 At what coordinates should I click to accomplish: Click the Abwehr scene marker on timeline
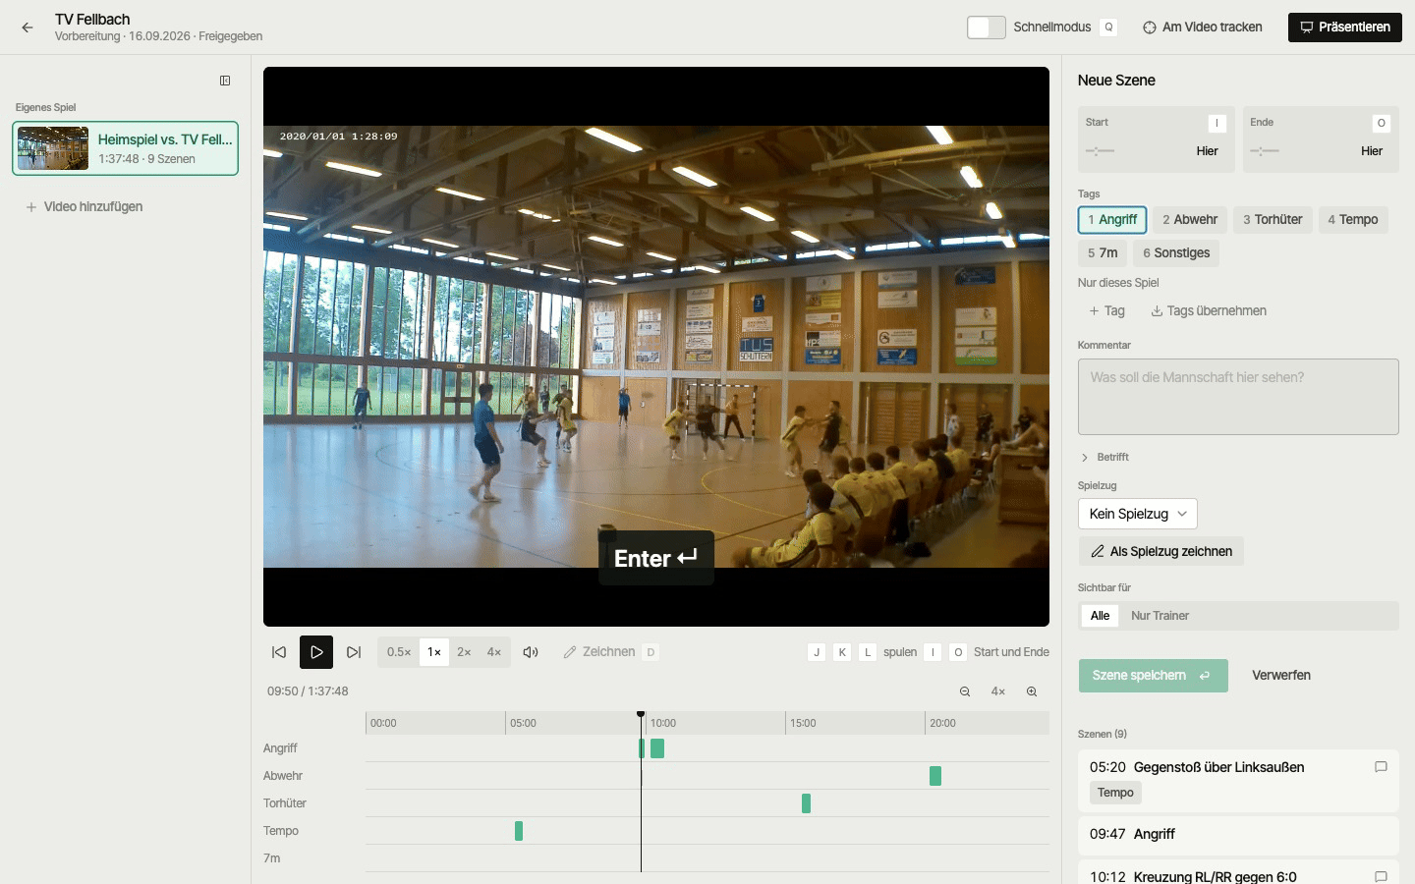[935, 776]
